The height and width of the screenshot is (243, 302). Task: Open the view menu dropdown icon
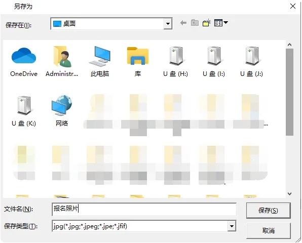coord(221,23)
